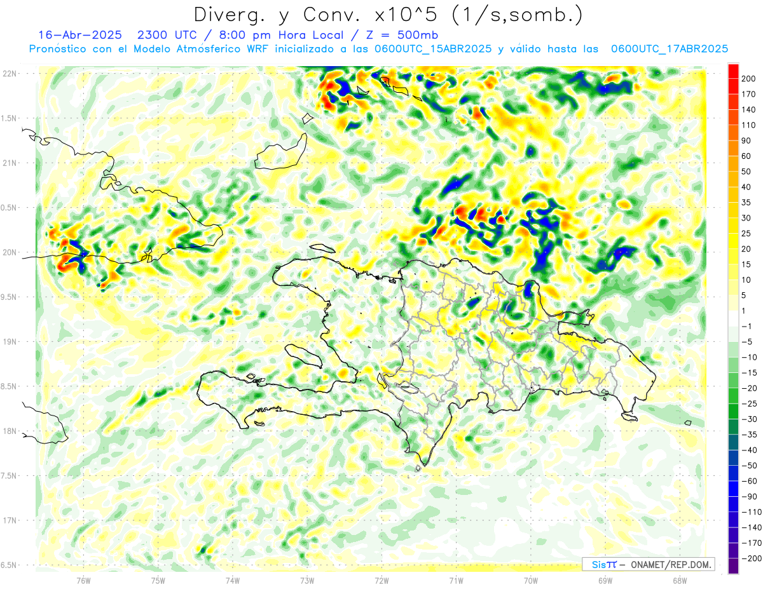Click the "74W" longitude label

click(232, 581)
